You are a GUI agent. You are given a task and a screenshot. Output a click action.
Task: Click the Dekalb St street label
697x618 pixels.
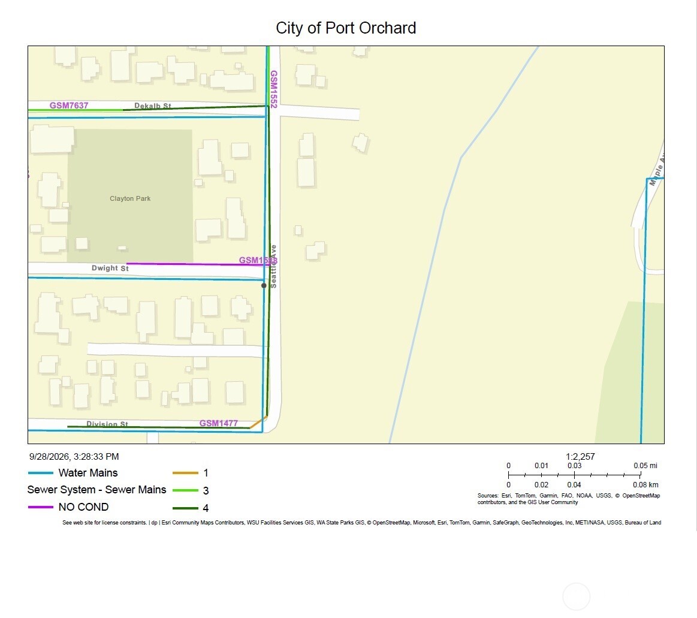(152, 106)
